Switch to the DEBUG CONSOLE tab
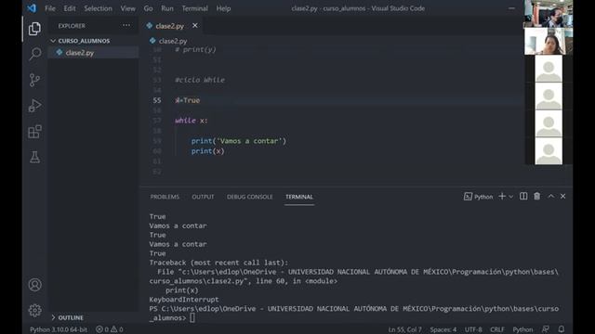Screen dimensions: 595x334 coord(250,197)
